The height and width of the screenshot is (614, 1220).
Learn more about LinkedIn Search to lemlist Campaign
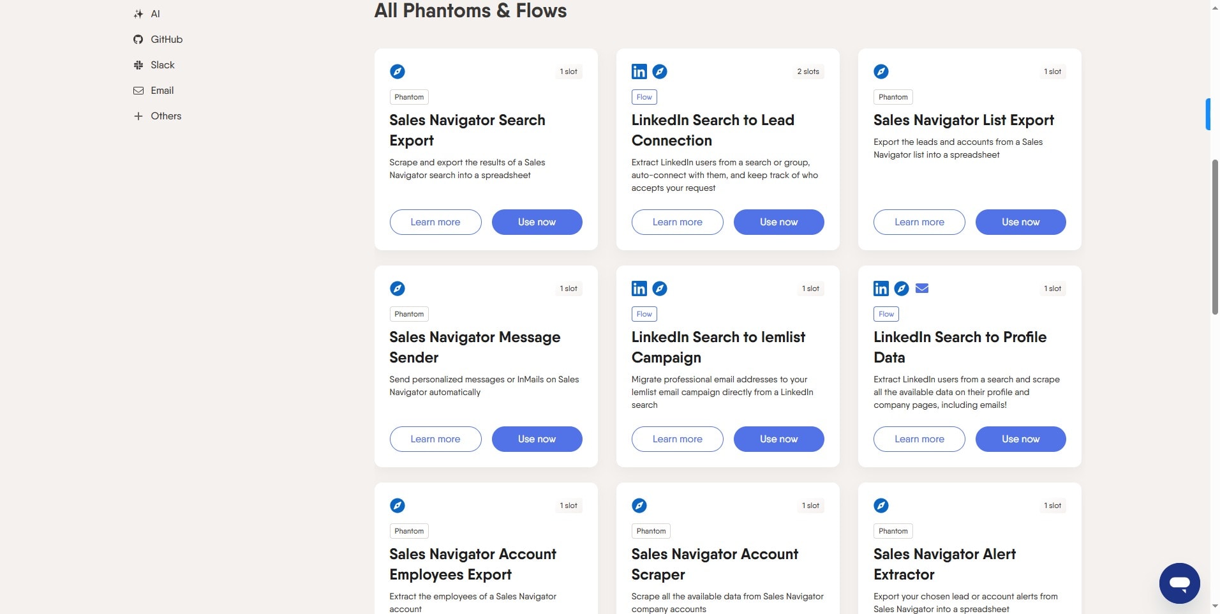[x=678, y=439]
